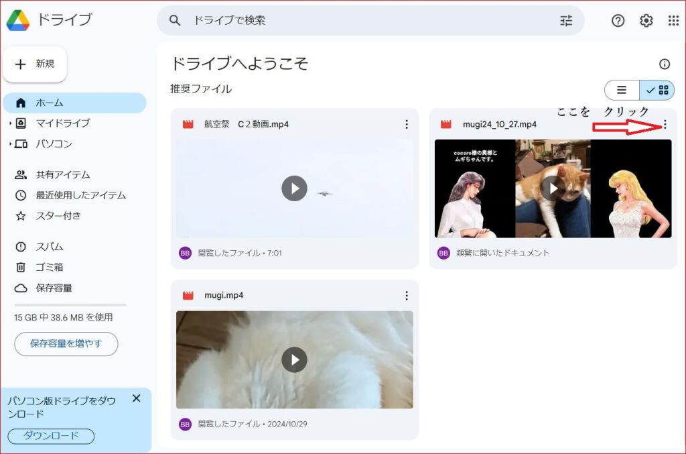Image resolution: width=686 pixels, height=454 pixels.
Task: Click the 保存容量を増やす button
Action: [66, 344]
